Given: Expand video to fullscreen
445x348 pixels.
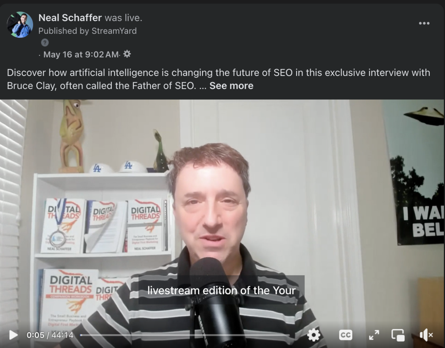Looking at the screenshot, I should [374, 335].
